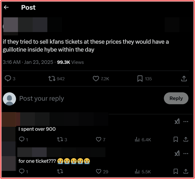Type in the 'Post your reply' field
The width and height of the screenshot is (195, 179).
[84, 98]
